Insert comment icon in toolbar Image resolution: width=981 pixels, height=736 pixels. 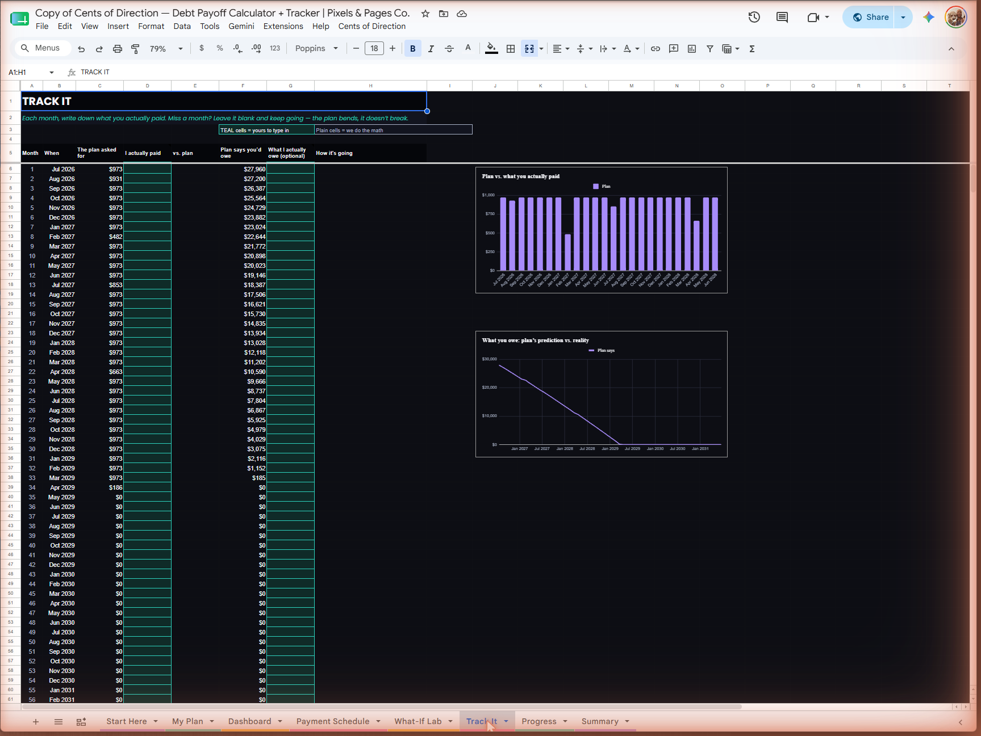[674, 49]
